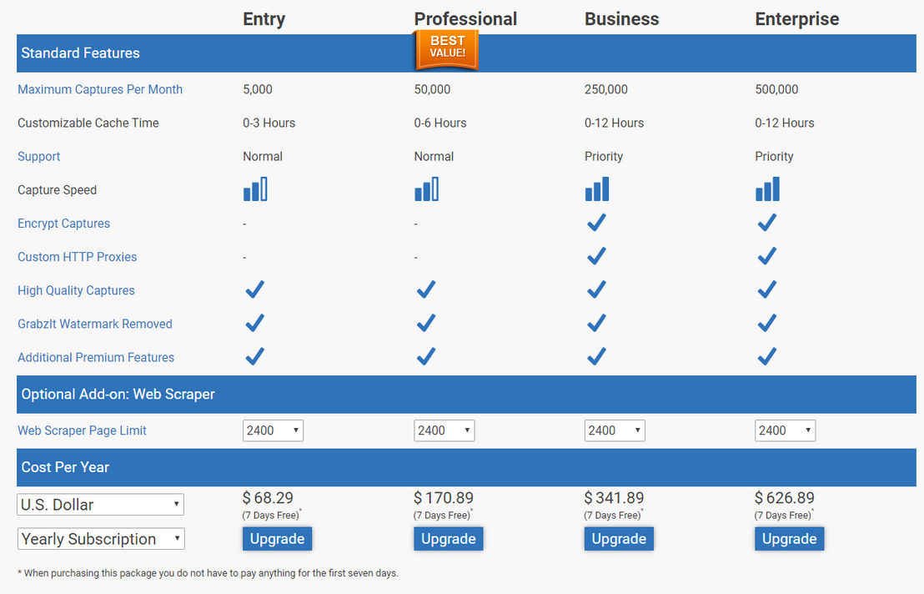This screenshot has height=594, width=924.
Task: Open the U.S. Dollar currency dropdown
Action: [101, 505]
